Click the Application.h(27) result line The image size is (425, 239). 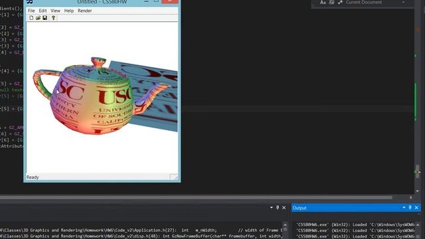pyautogui.click(x=141, y=230)
